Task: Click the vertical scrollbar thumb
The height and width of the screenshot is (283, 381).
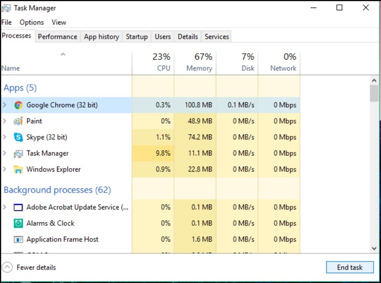Action: tap(374, 93)
